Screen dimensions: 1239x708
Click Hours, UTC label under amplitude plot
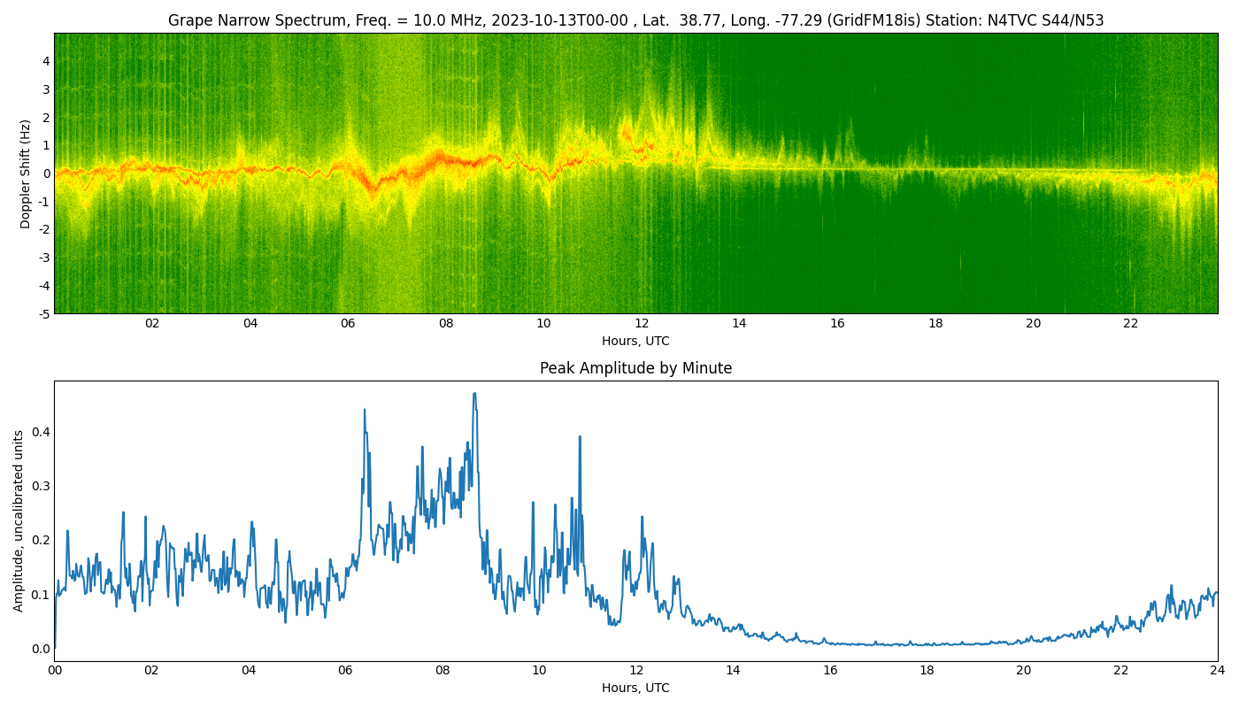click(635, 688)
